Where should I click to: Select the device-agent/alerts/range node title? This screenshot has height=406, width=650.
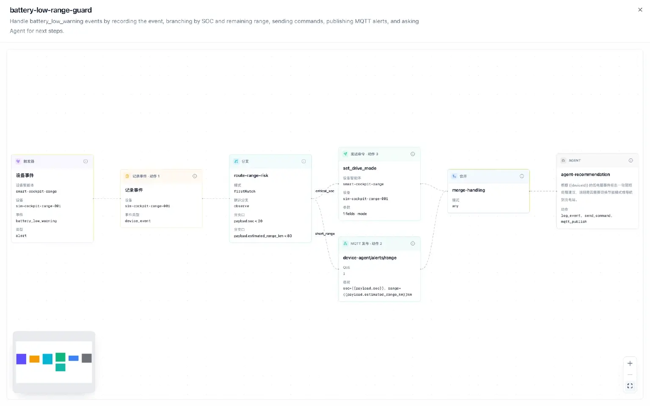[369, 258]
